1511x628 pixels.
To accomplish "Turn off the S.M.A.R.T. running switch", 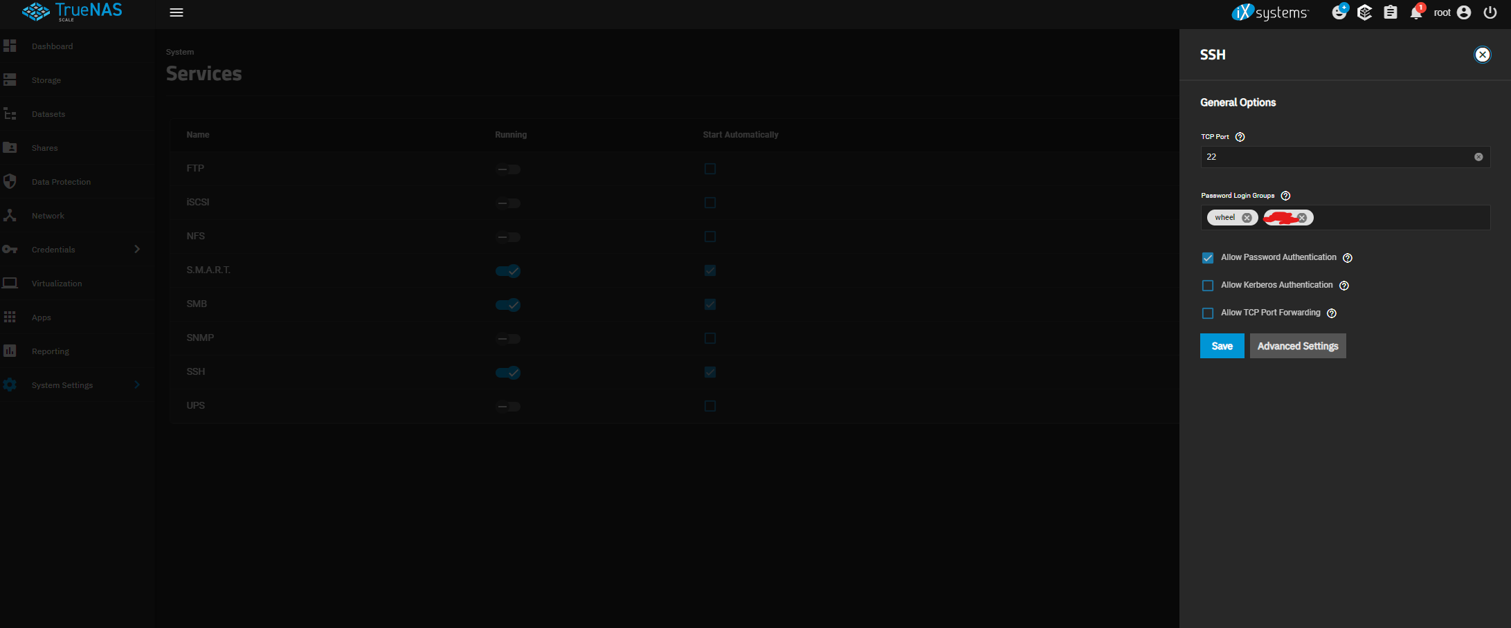I will pyautogui.click(x=508, y=271).
